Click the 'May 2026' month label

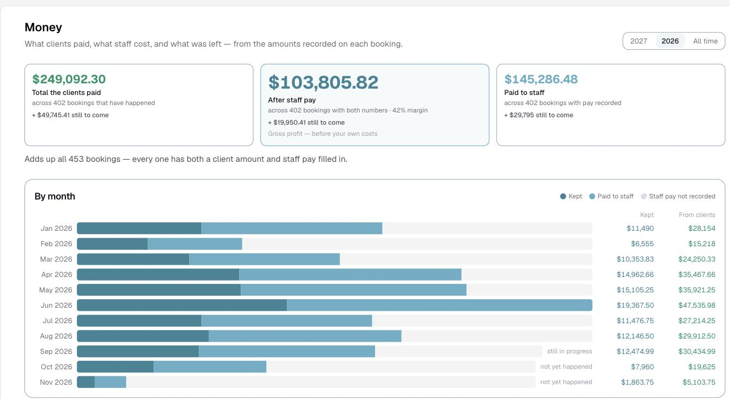55,290
